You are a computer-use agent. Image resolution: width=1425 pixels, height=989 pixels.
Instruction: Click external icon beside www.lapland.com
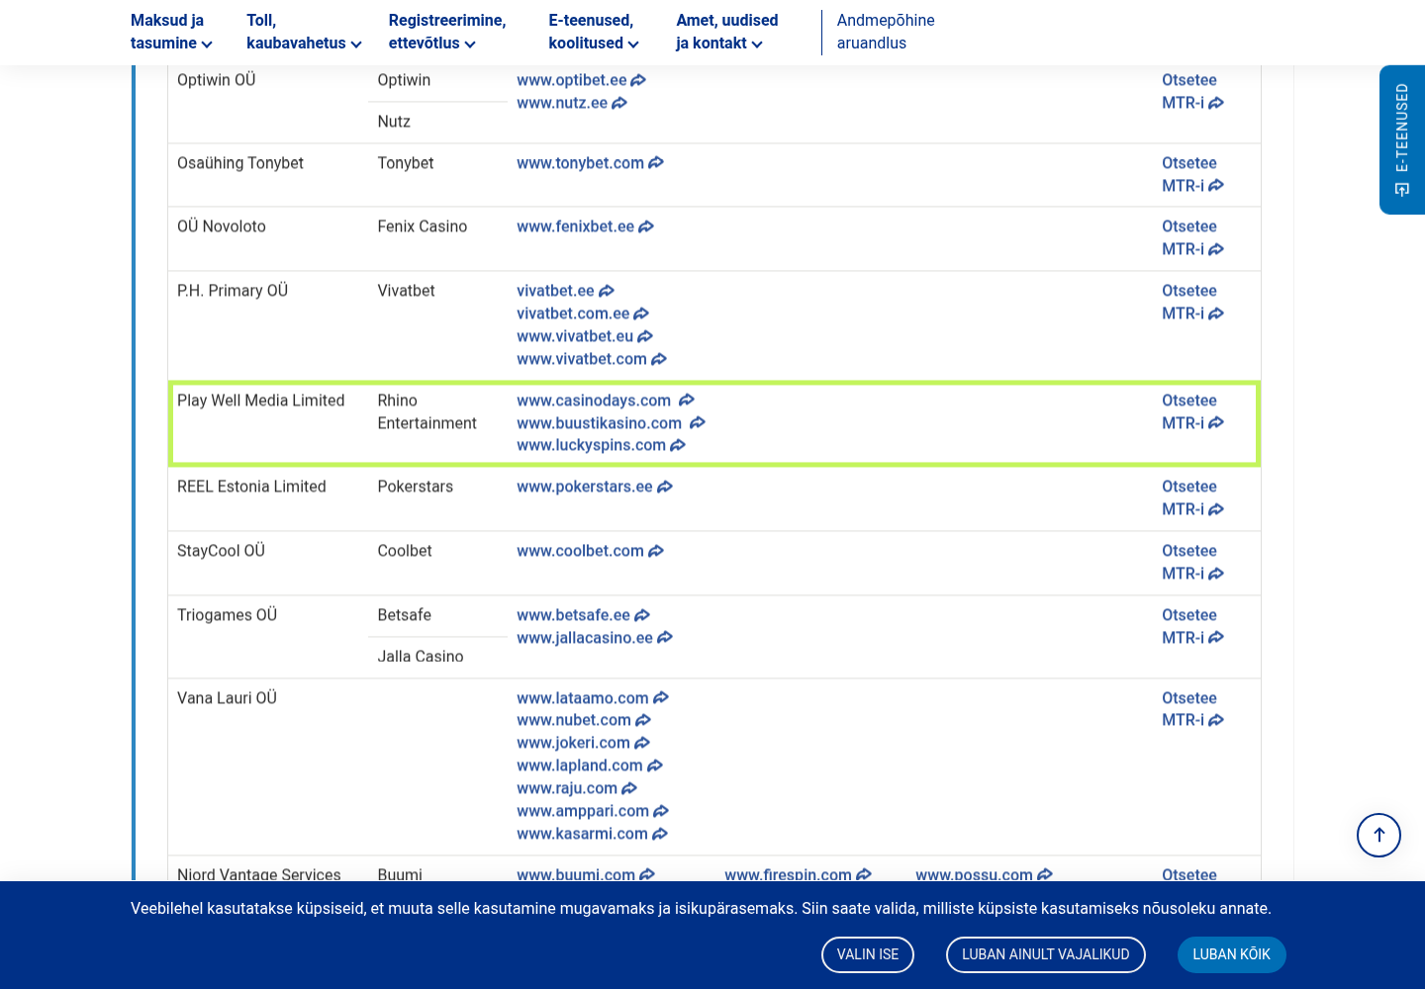coord(655,765)
